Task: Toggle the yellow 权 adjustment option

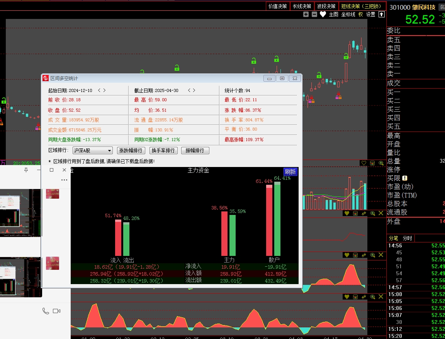Action: (x=360, y=14)
